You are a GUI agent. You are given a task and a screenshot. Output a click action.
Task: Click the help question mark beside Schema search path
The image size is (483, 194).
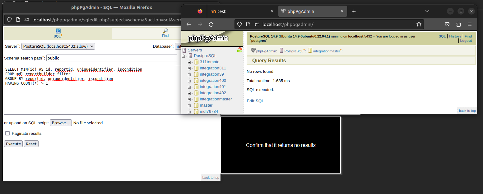44,57
